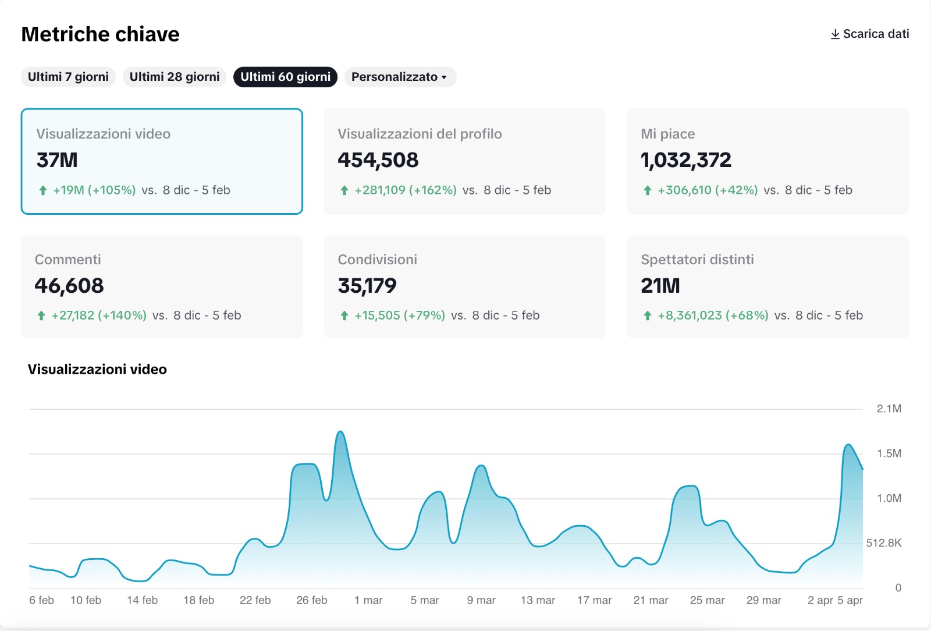
Task: Download data via Scarica dati
Action: point(875,34)
